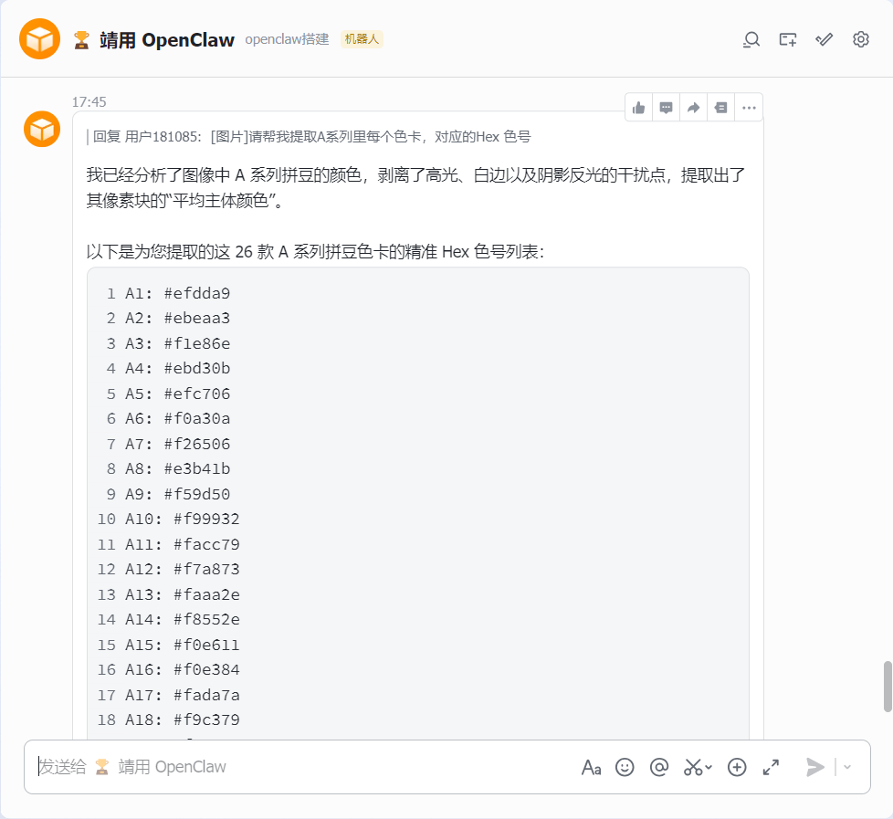This screenshot has height=819, width=893.
Task: Click the @ mention icon
Action: (659, 767)
